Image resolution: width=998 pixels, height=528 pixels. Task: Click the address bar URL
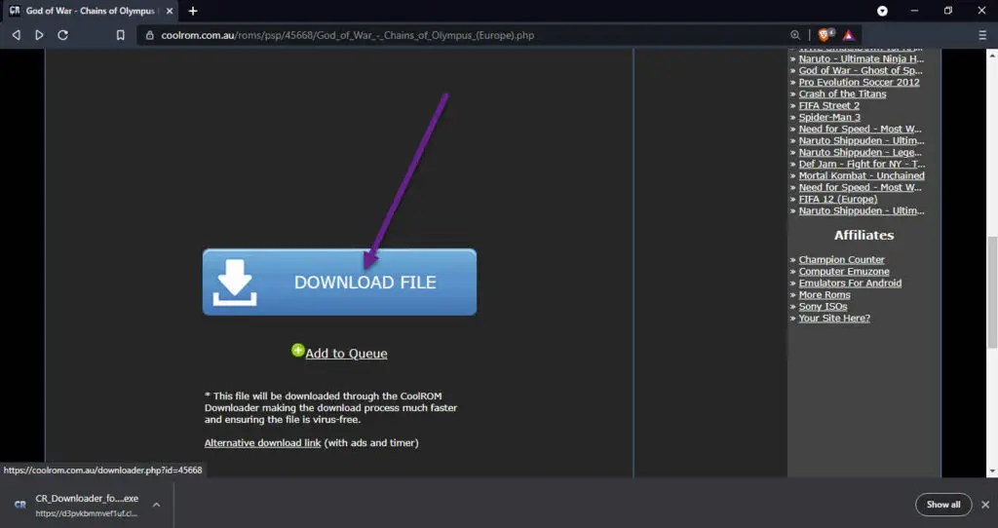348,35
